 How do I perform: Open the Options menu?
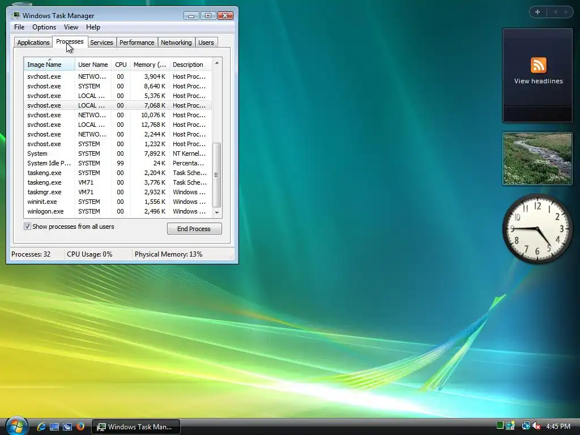coord(44,27)
